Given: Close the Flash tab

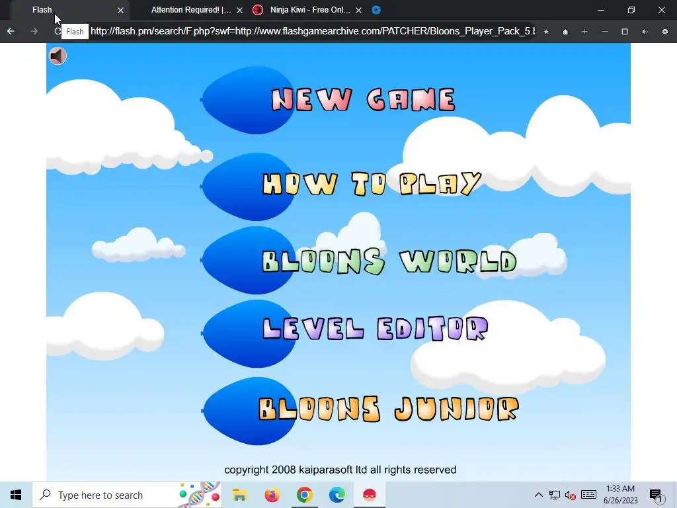Looking at the screenshot, I should pyautogui.click(x=121, y=10).
